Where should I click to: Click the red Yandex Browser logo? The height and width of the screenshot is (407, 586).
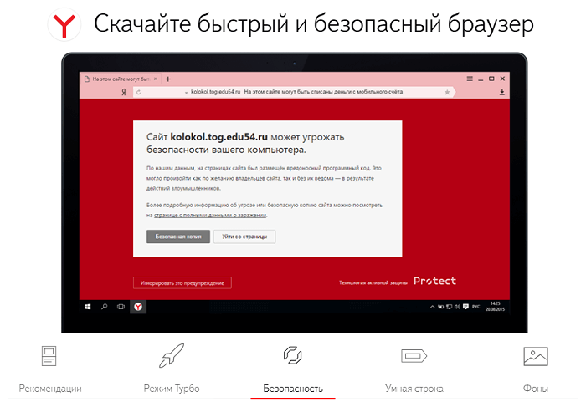pyautogui.click(x=64, y=24)
